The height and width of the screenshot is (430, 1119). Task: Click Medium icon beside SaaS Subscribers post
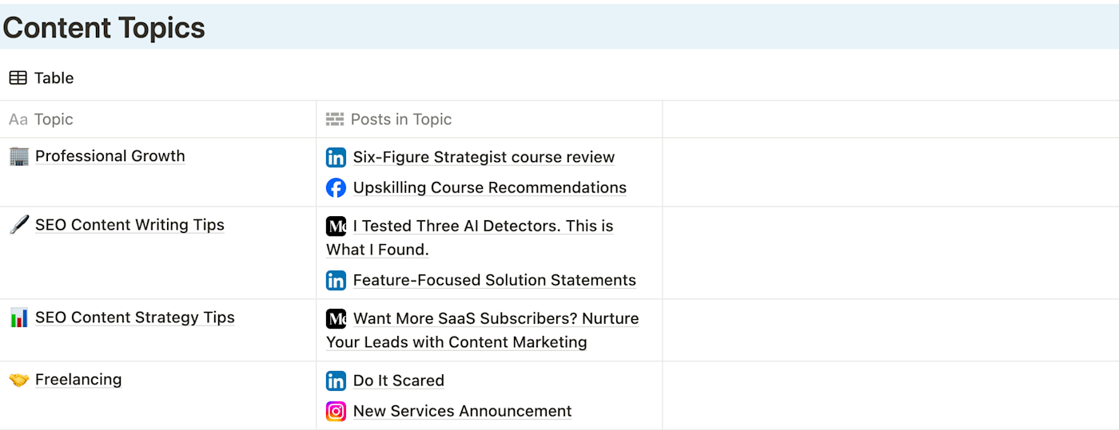(336, 319)
